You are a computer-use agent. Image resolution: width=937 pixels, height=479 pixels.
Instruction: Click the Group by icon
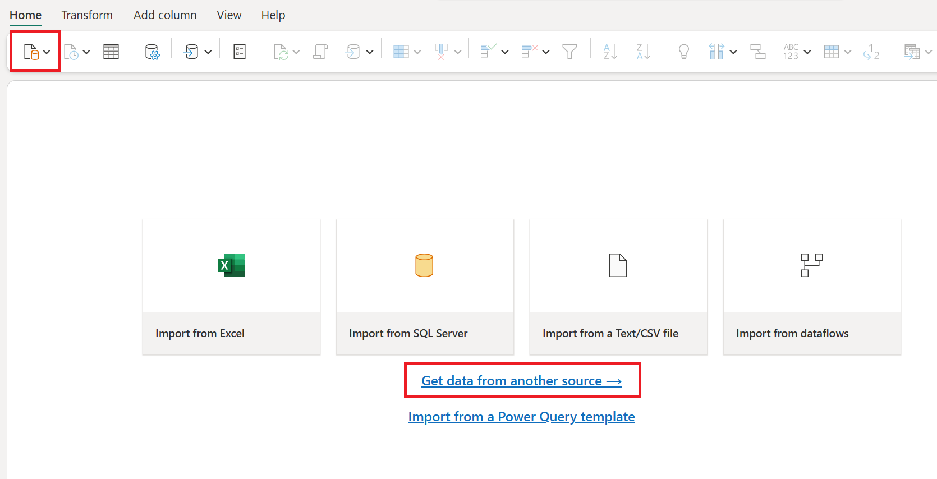(x=758, y=52)
